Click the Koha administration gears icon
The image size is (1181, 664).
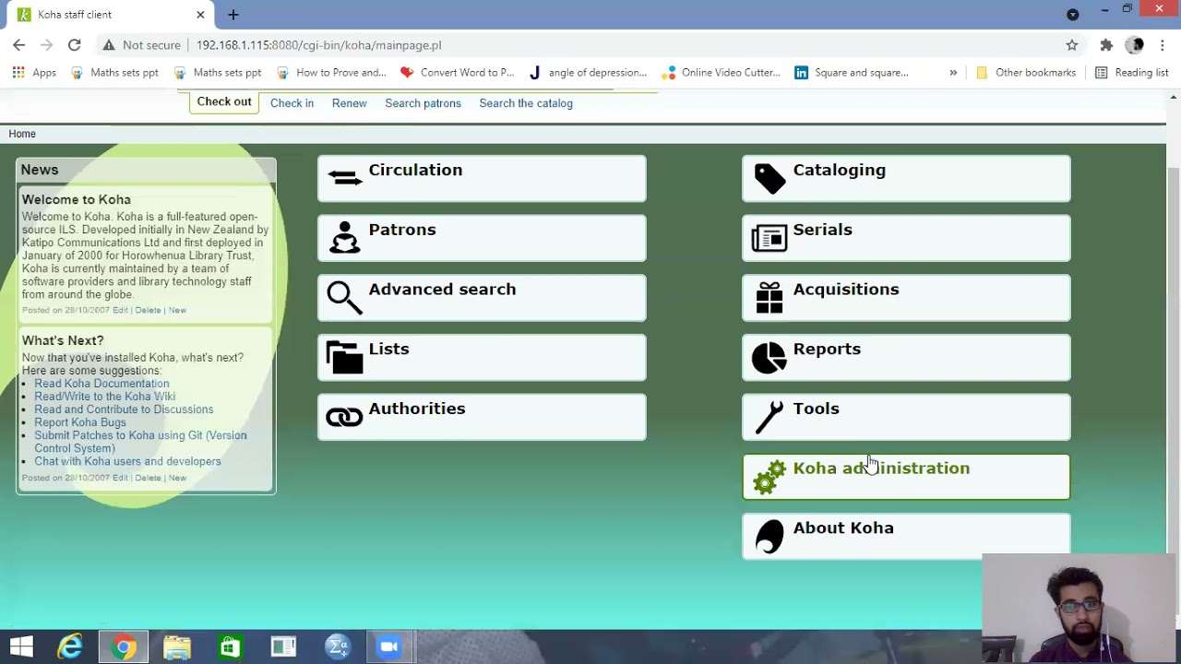tap(769, 477)
